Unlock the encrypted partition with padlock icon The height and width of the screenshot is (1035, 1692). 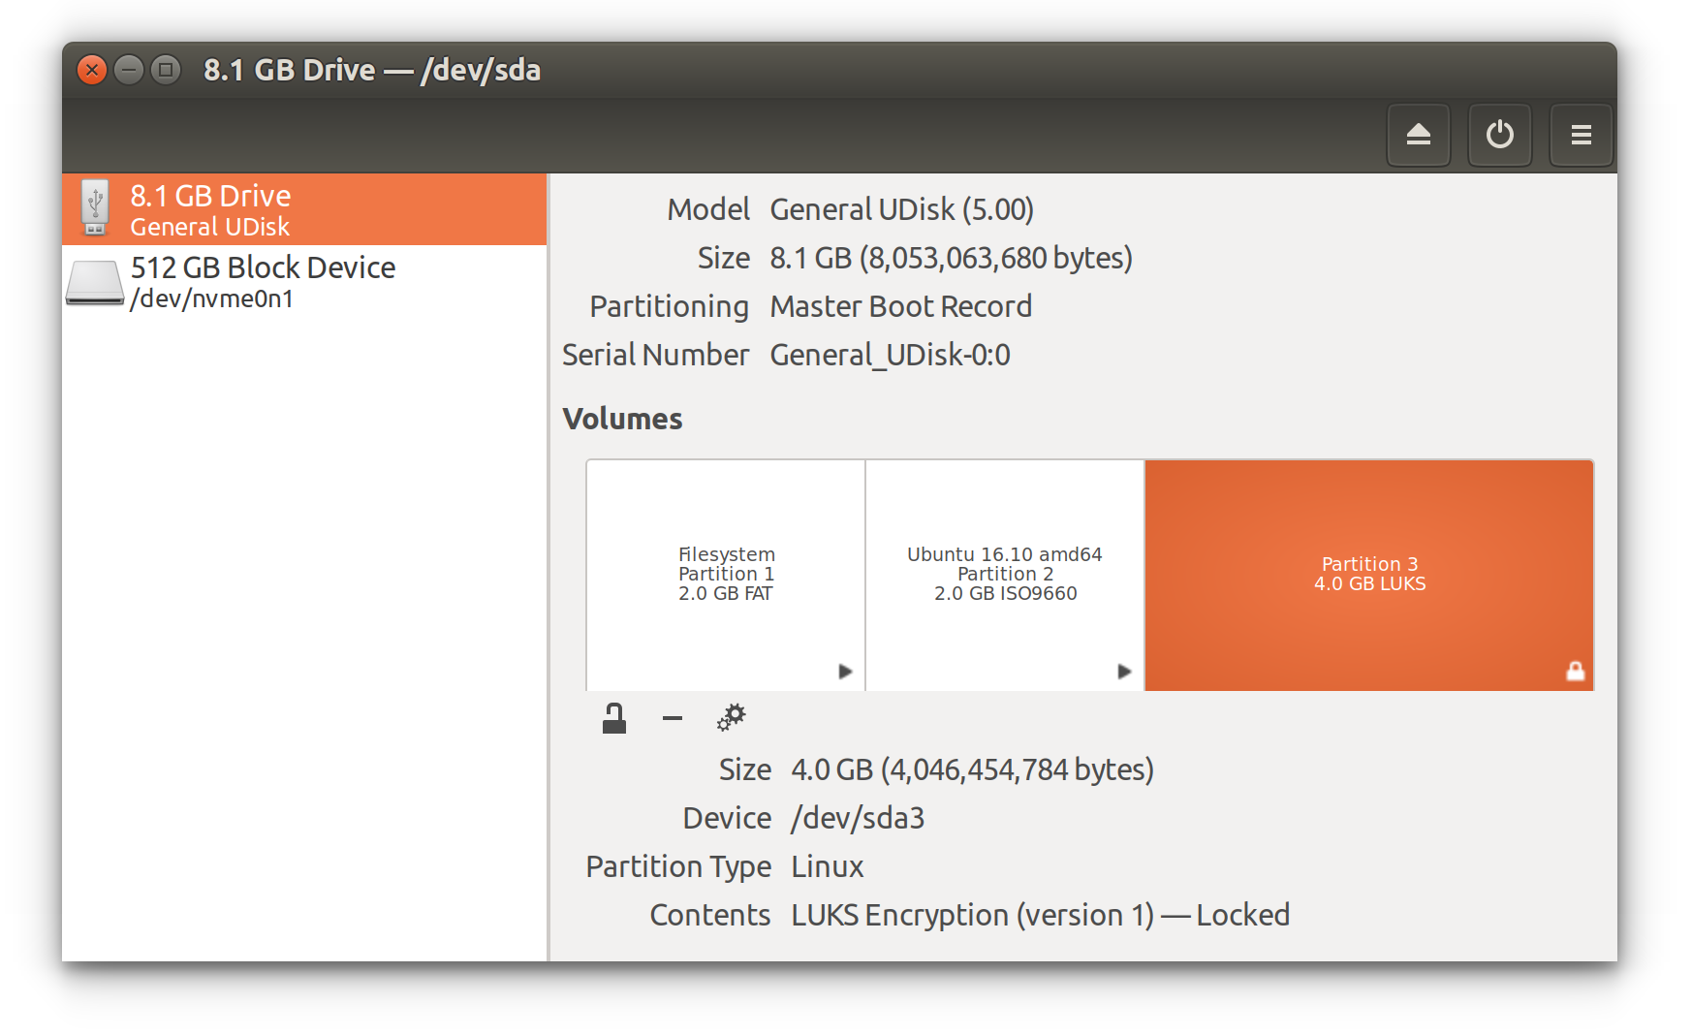point(614,718)
